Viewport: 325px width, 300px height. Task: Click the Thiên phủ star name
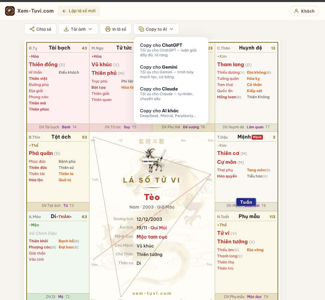click(x=104, y=73)
